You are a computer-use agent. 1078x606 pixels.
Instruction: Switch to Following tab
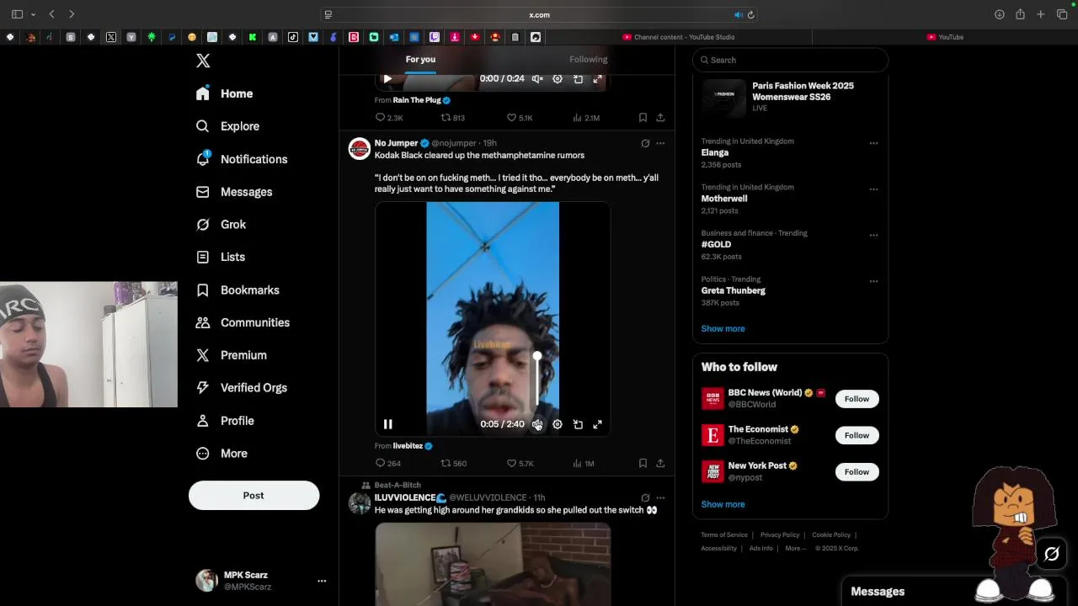pos(588,59)
